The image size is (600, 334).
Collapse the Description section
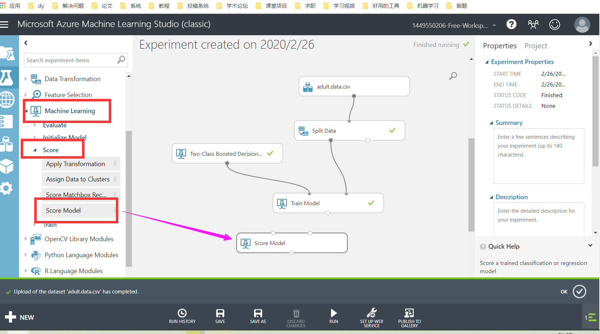click(x=491, y=197)
